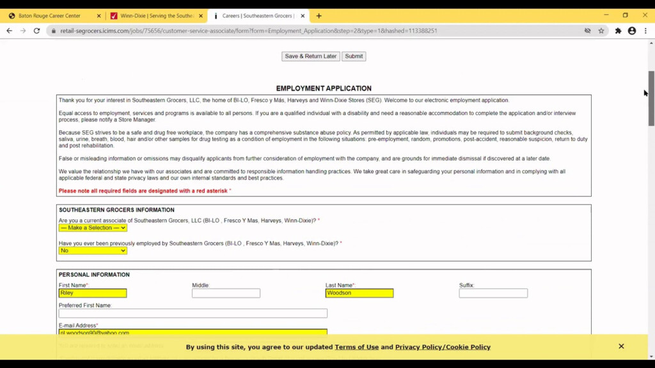Image resolution: width=655 pixels, height=368 pixels.
Task: Click the PERSONAL INFORMATION heading
Action: [x=94, y=275]
